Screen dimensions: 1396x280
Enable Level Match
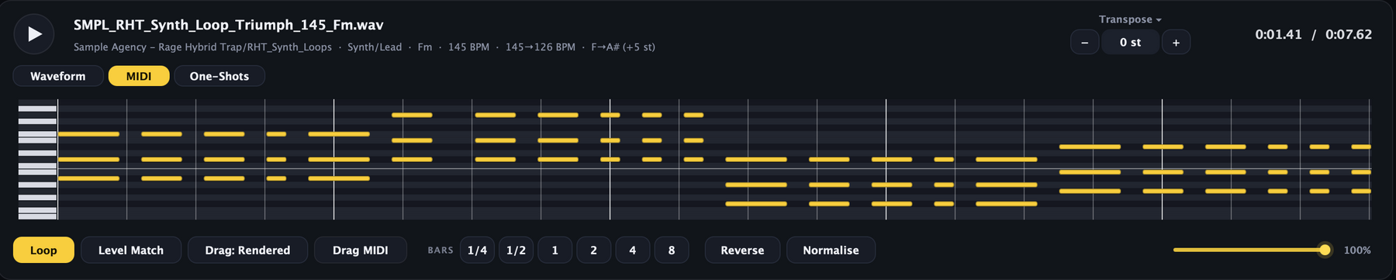coord(131,250)
